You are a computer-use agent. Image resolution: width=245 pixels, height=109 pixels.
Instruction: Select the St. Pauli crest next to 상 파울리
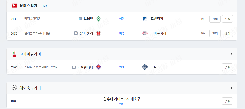pos(98,33)
